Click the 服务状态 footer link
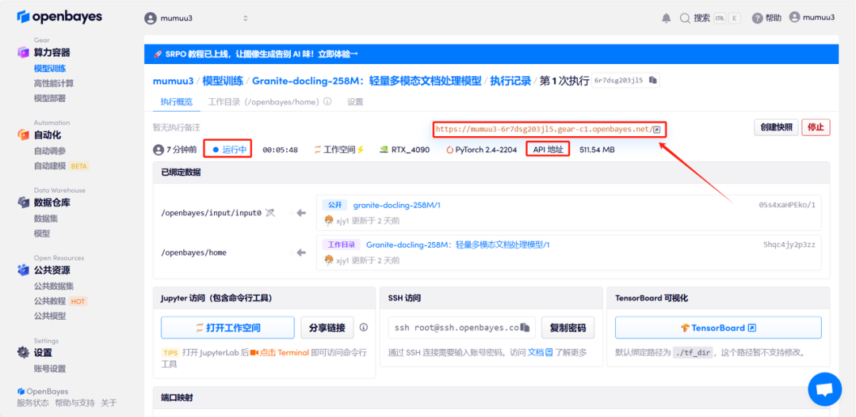 point(32,403)
